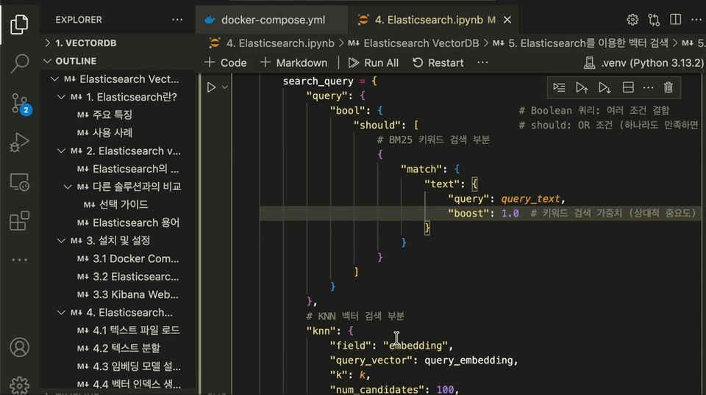Viewport: 706px width, 395px height.
Task: Split the cell using the toolbar icon
Action: tap(628, 87)
